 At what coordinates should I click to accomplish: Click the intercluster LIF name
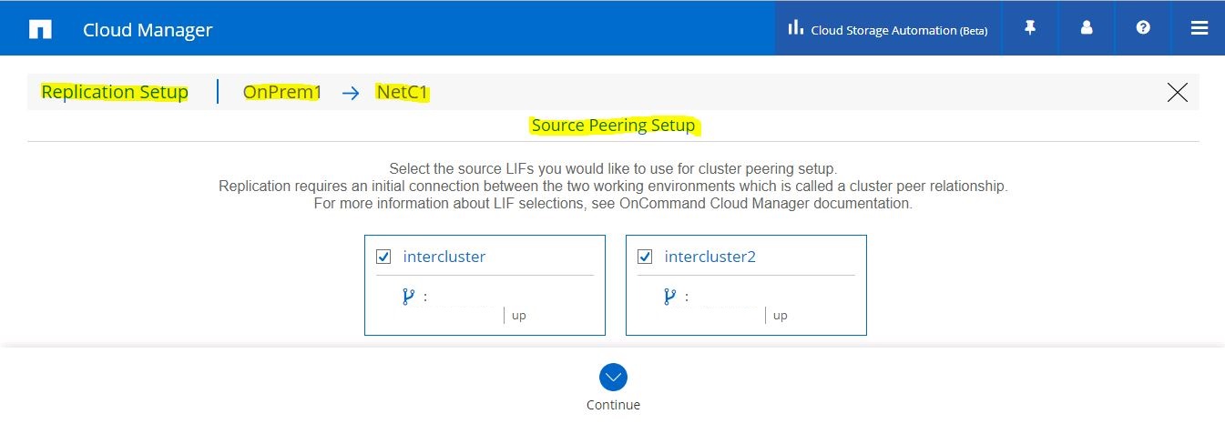click(444, 257)
